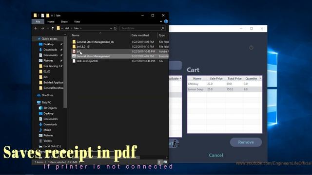Click the Remove button in Cart
This screenshot has width=312, height=175.
tap(246, 142)
